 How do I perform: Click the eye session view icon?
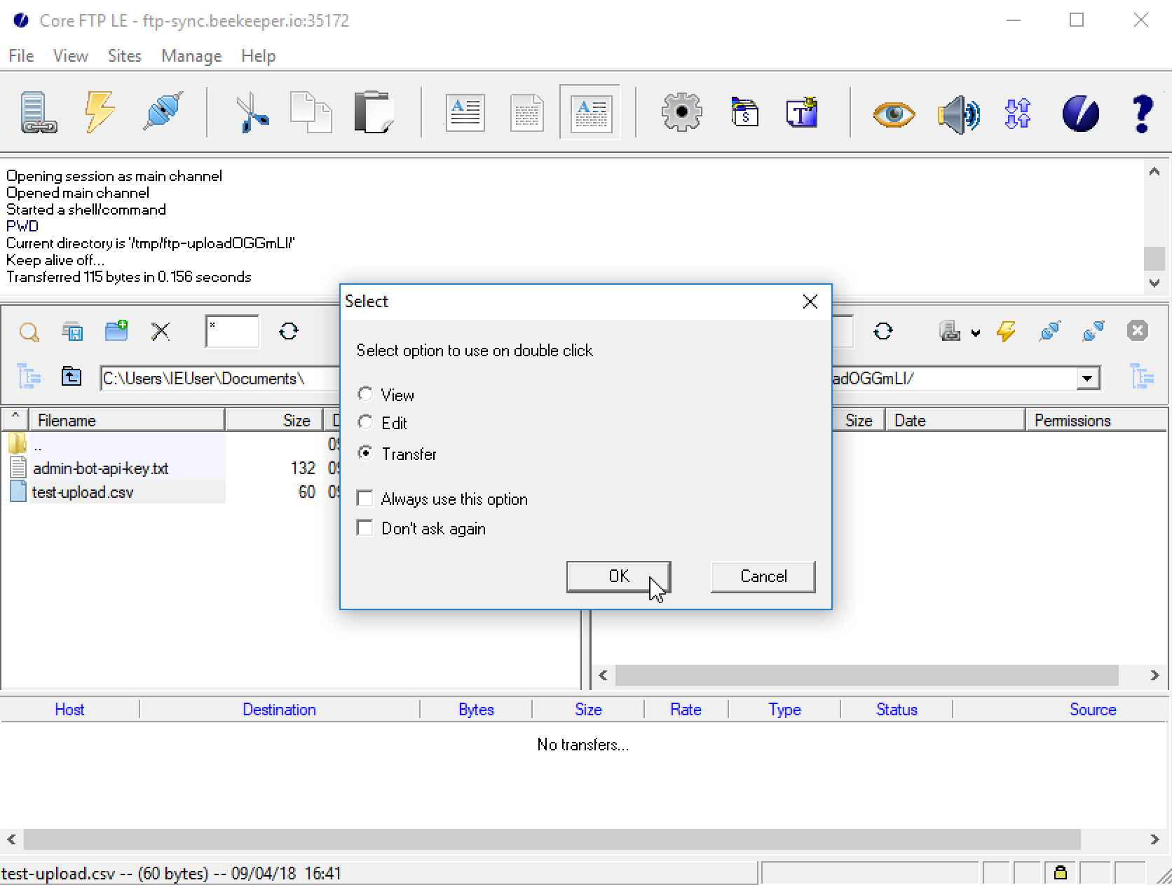pyautogui.click(x=894, y=114)
